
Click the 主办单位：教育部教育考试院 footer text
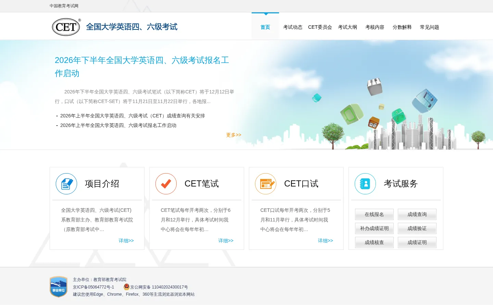100,280
